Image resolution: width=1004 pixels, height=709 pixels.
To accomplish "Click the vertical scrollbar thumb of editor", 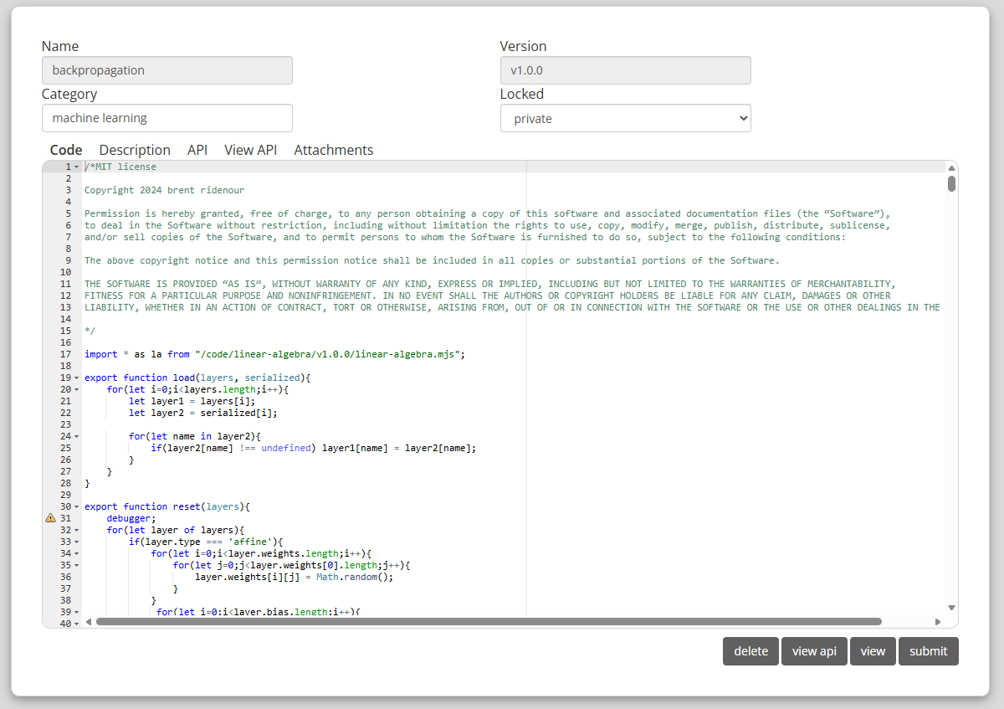I will click(951, 183).
